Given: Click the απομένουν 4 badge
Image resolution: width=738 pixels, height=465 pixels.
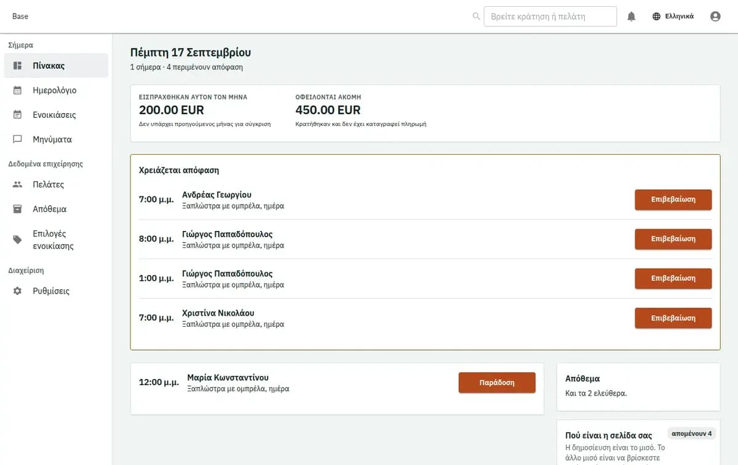Looking at the screenshot, I should pos(692,434).
